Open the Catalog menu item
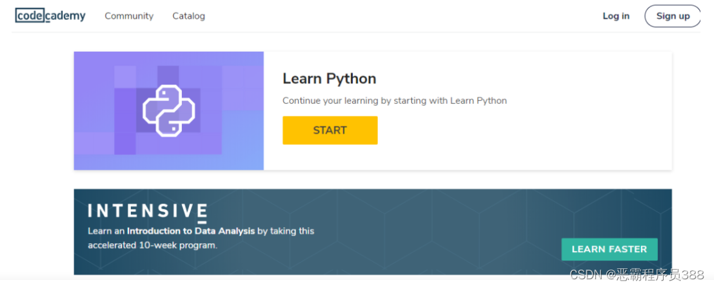This screenshot has height=287, width=714. (x=188, y=16)
